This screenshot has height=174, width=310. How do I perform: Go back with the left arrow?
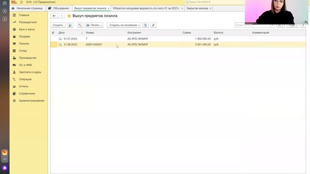54,16
